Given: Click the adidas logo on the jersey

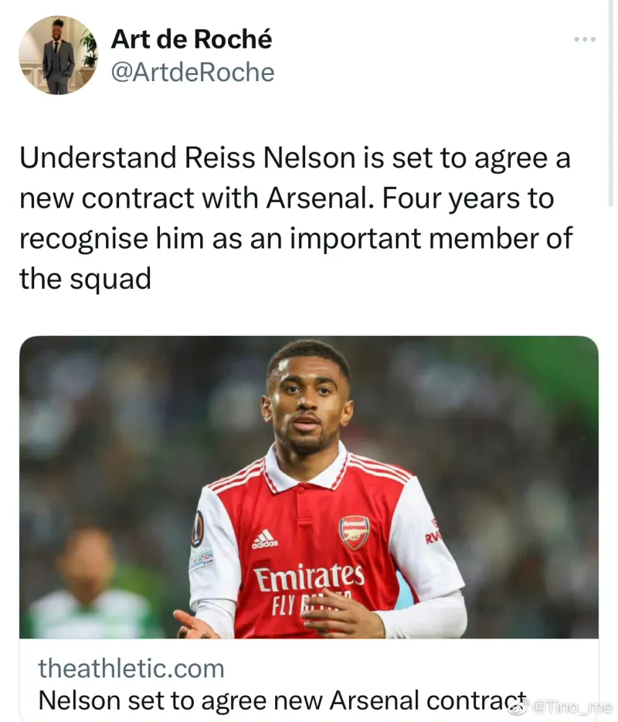Looking at the screenshot, I should coord(265,539).
